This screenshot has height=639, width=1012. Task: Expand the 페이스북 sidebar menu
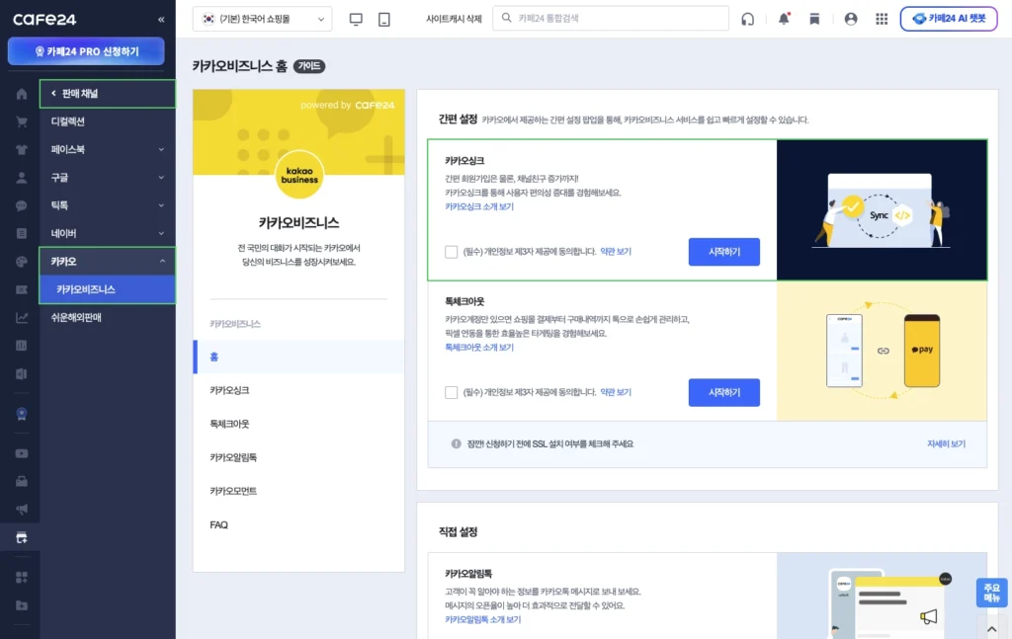tap(107, 149)
